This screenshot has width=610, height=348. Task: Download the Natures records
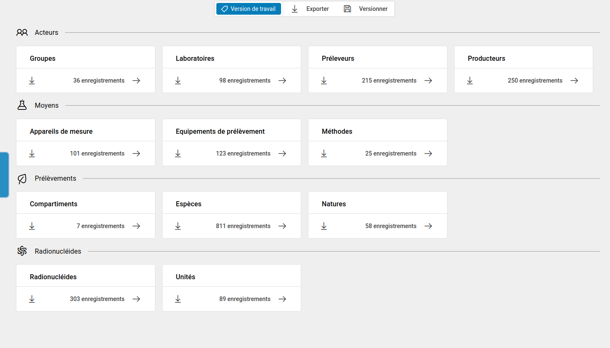click(324, 226)
